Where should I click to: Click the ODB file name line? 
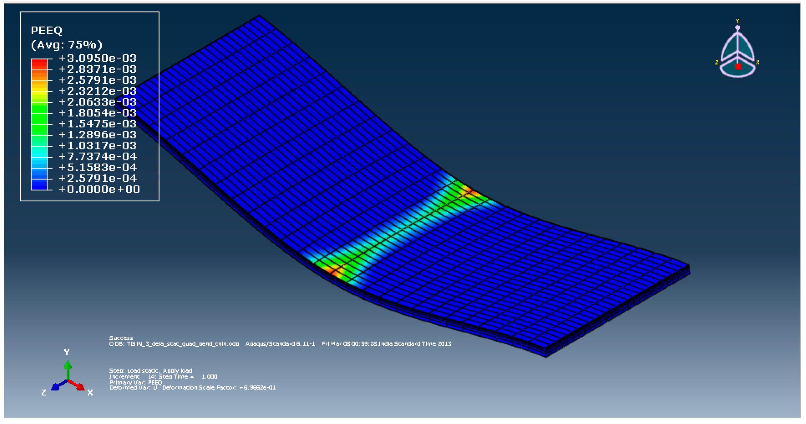point(174,344)
